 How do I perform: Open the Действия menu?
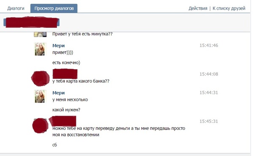point(198,8)
